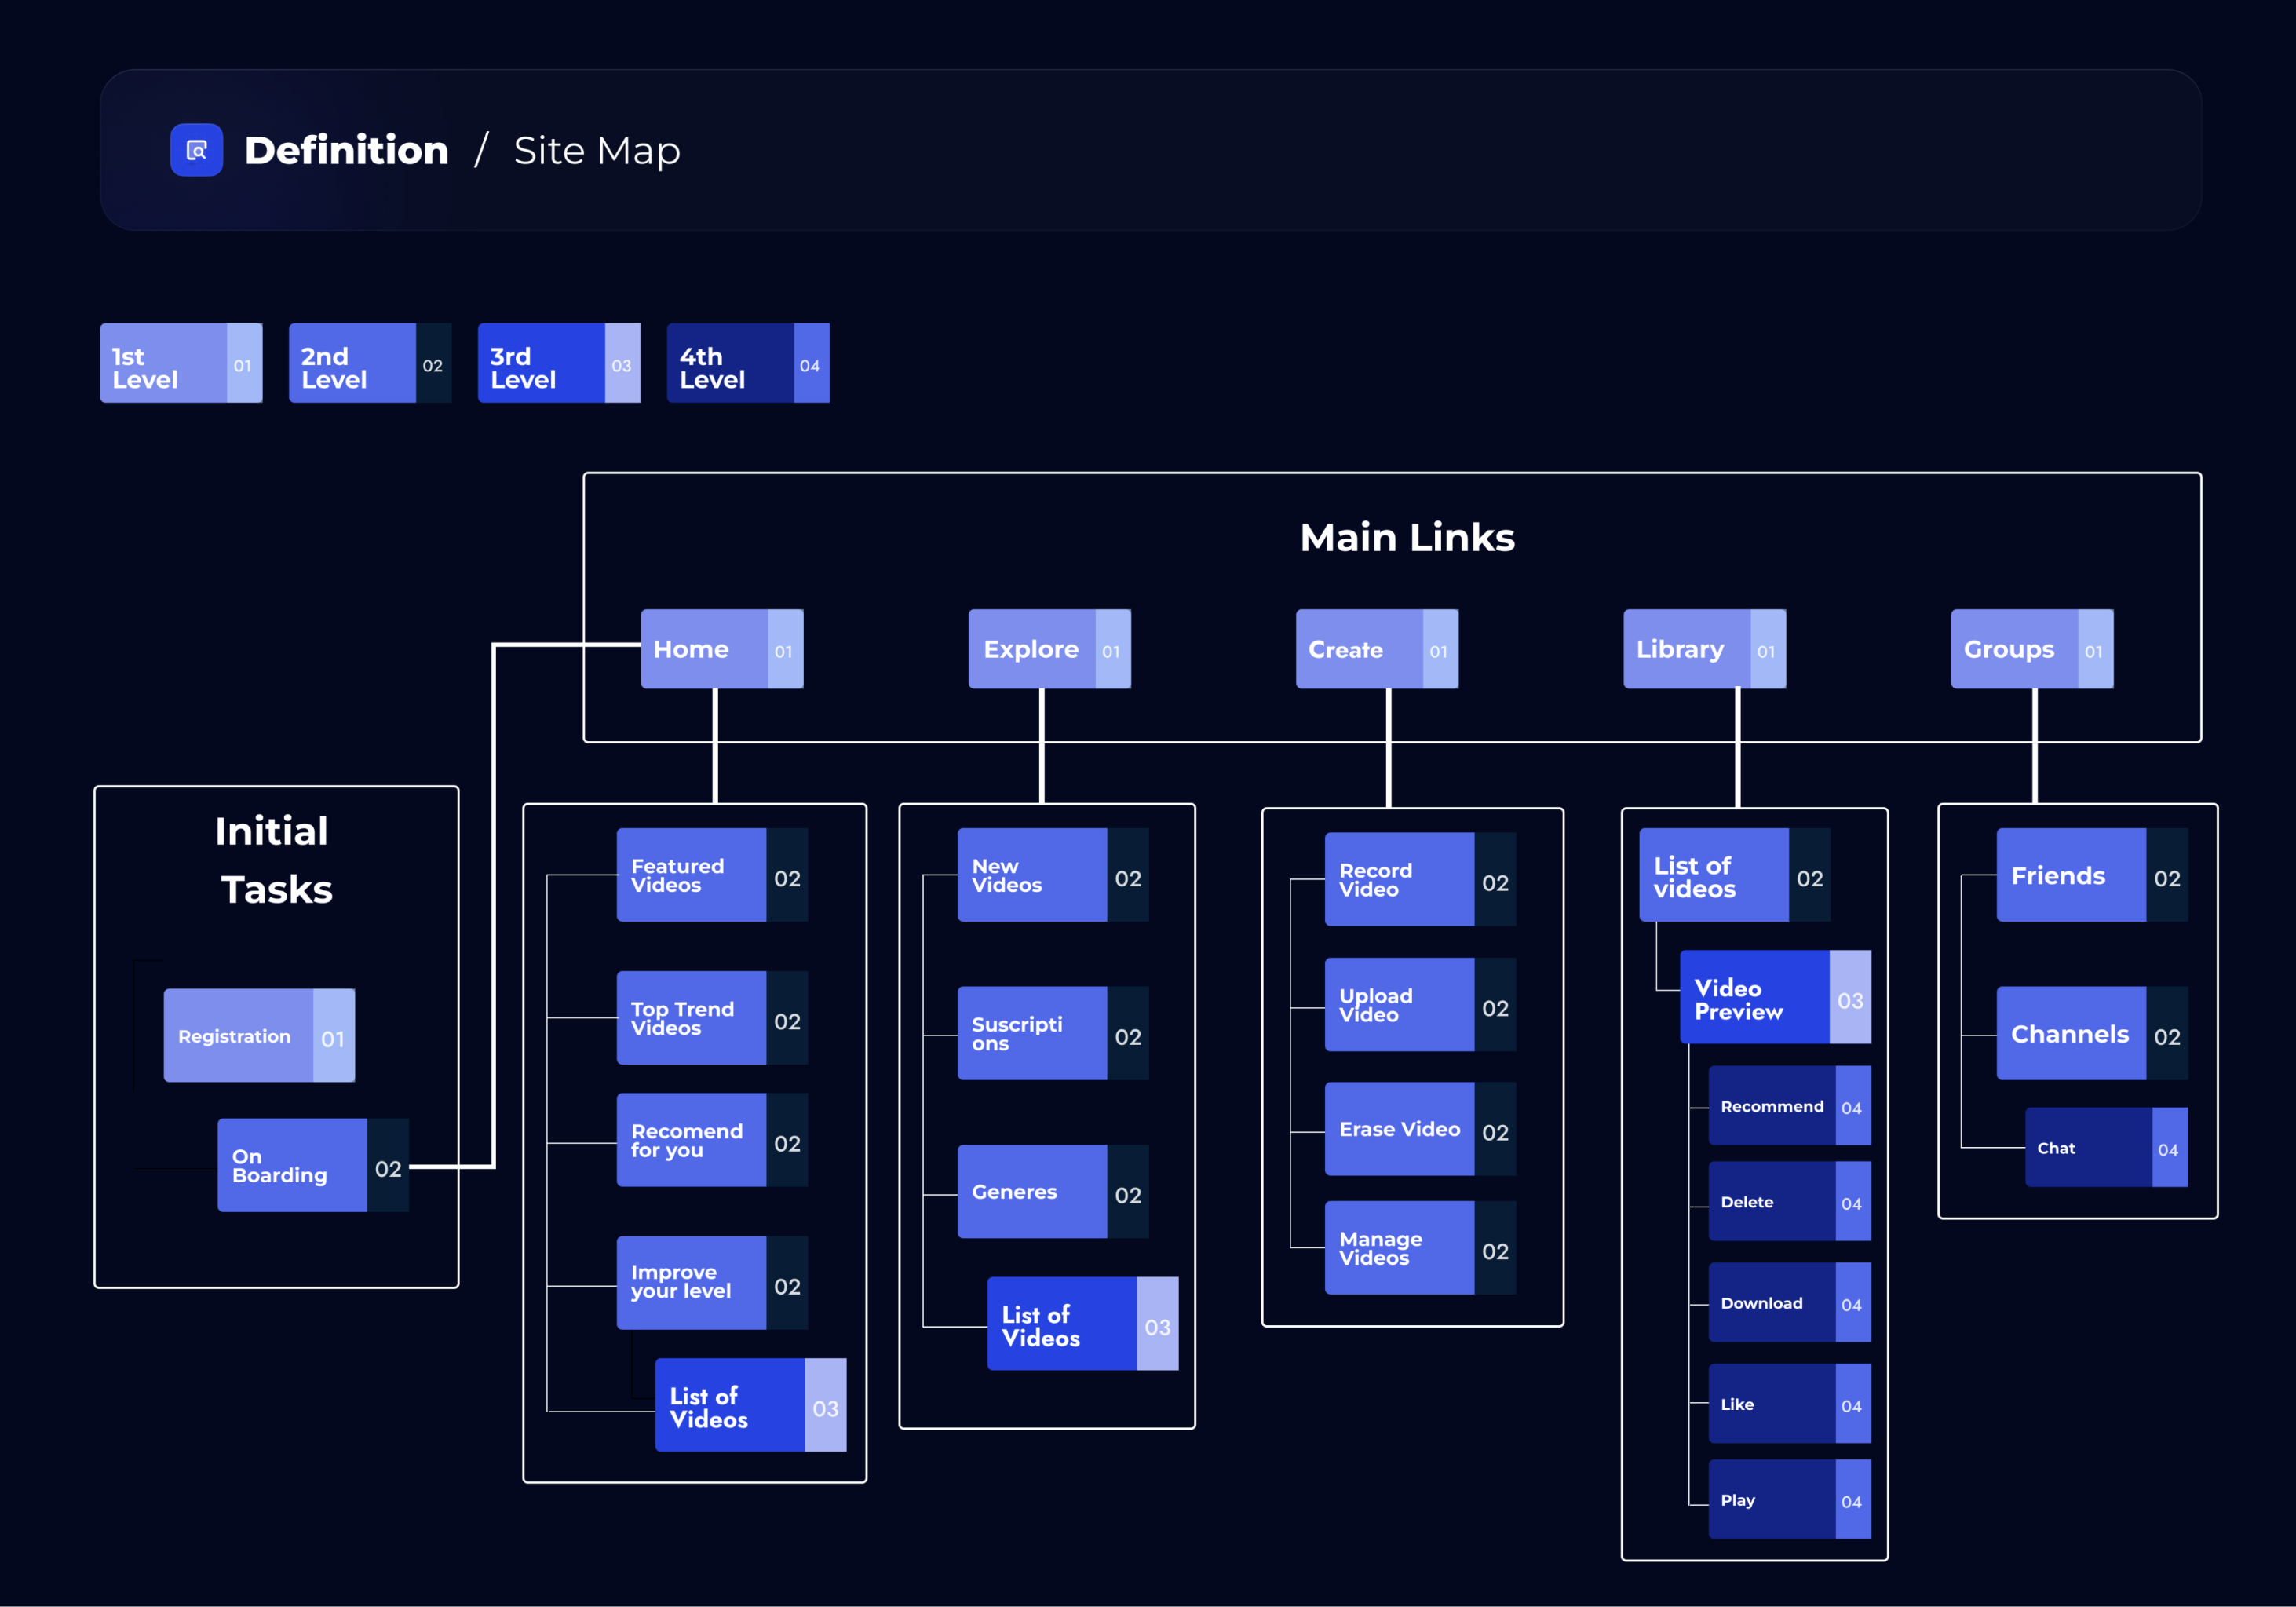Open the Library main link node

[x=1703, y=649]
